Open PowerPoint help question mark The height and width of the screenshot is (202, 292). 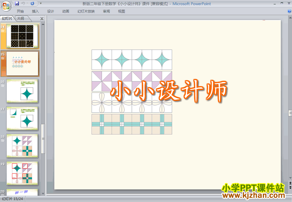pos(289,11)
